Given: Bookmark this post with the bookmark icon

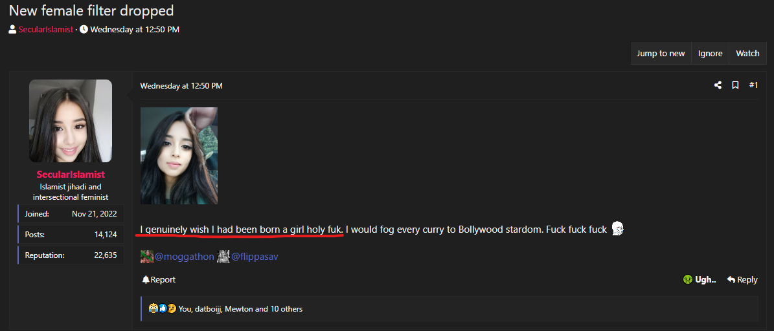Looking at the screenshot, I should point(735,85).
